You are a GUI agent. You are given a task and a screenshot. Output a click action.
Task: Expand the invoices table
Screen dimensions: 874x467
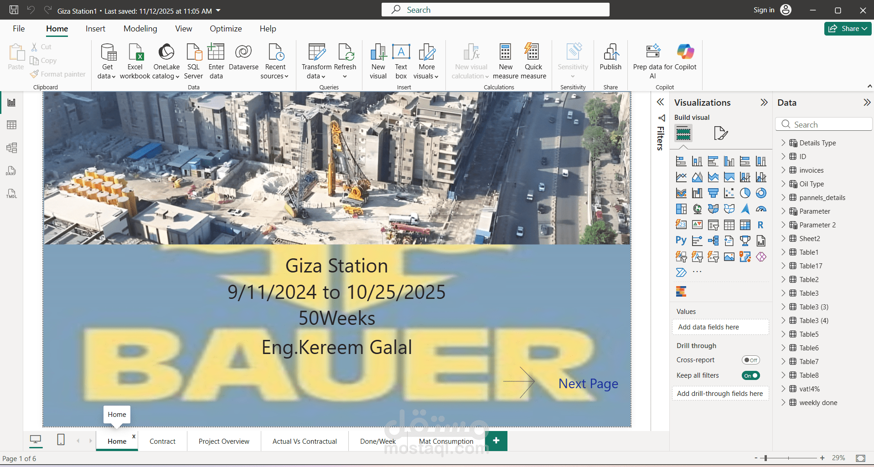783,170
